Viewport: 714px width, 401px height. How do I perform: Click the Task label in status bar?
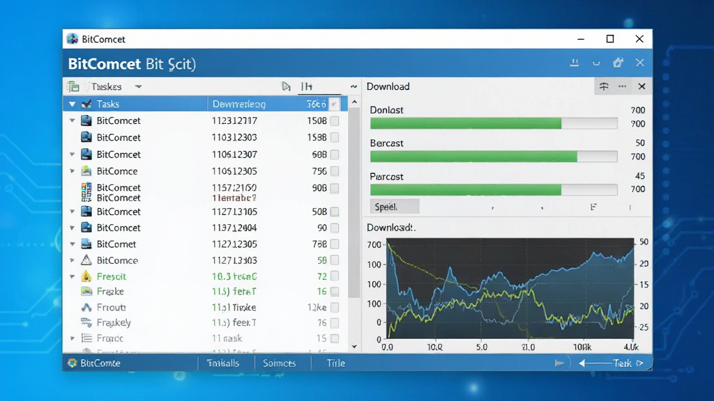[622, 363]
